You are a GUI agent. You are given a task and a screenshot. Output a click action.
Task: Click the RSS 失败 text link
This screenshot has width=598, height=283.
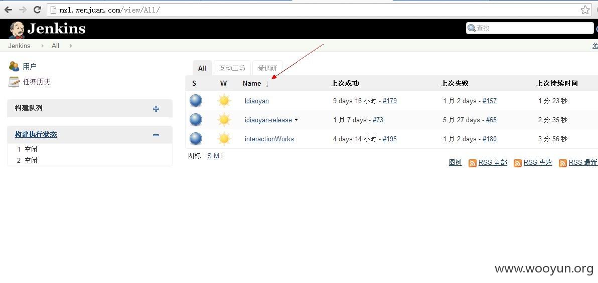point(538,163)
